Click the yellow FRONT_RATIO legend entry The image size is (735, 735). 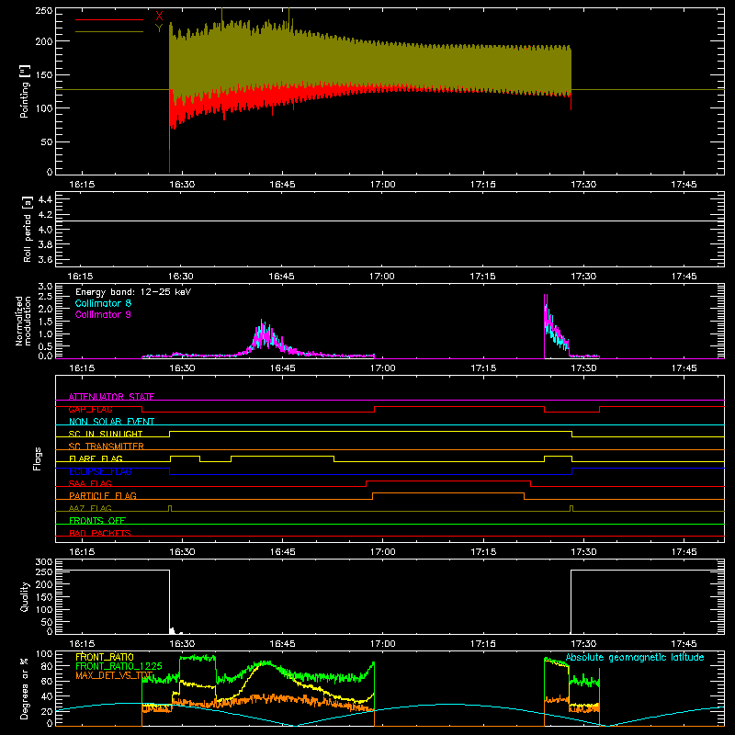tap(105, 657)
